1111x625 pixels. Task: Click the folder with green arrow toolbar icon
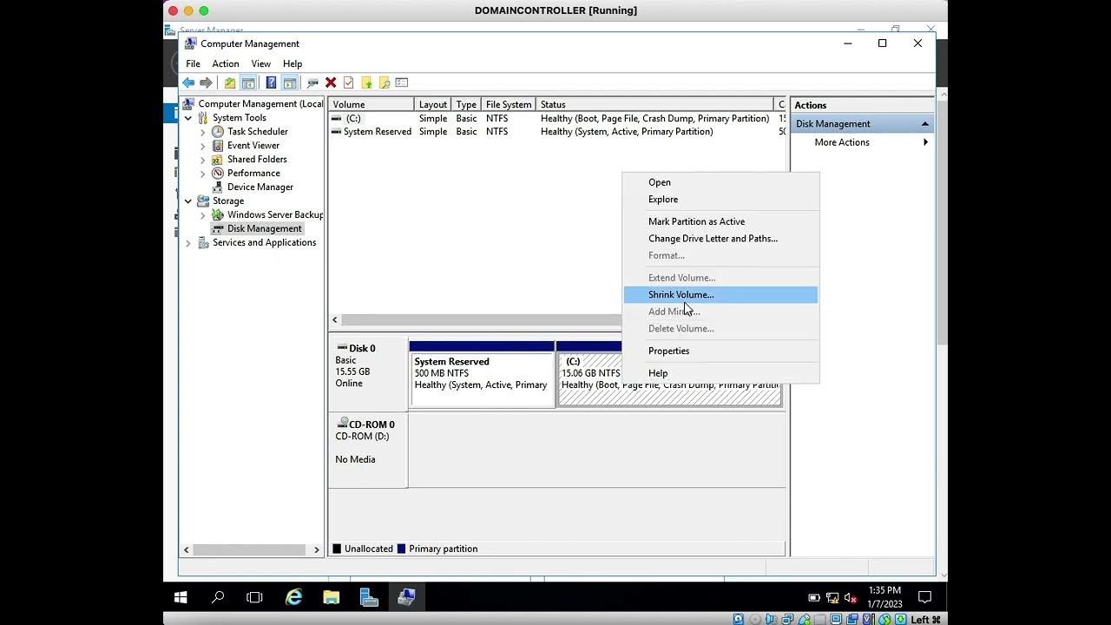(366, 82)
